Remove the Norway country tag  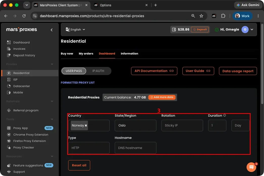pos(86,125)
